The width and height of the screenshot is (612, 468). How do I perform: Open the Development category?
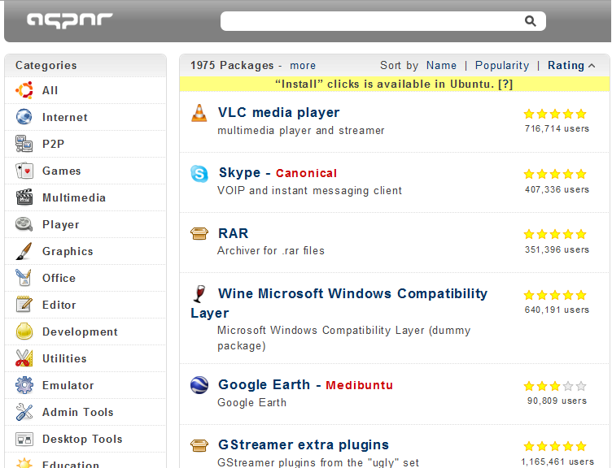pyautogui.click(x=80, y=331)
